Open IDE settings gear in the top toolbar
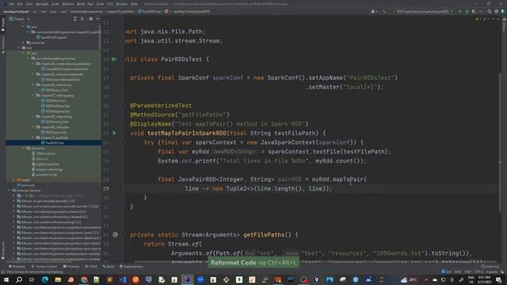507x285 pixels. point(497,11)
